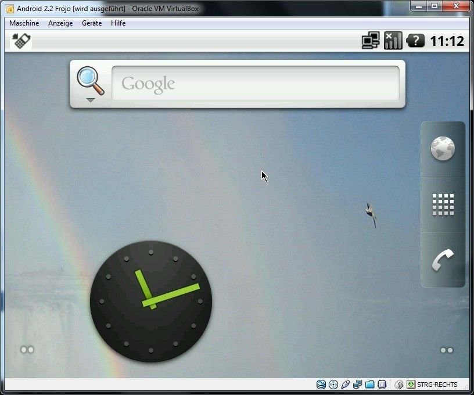Screen dimensions: 474x395
Task: Tap the magnifying glass search icon
Action: coord(90,81)
